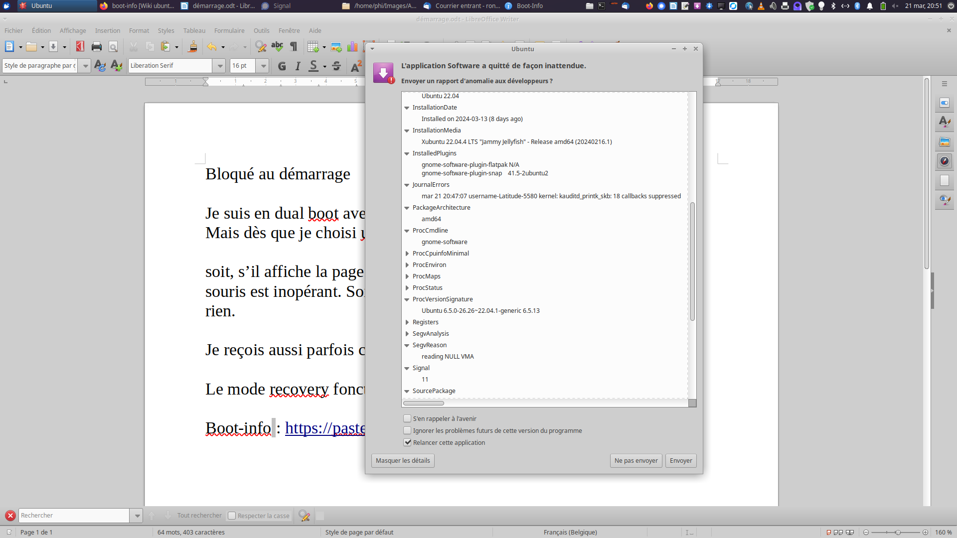Screen dimensions: 957x538
Task: Uncheck "Relancer cette application" checkbox
Action: [407, 442]
